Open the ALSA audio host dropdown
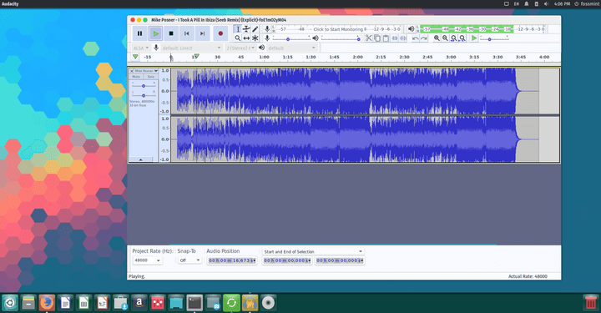601x313 pixels. pos(141,48)
